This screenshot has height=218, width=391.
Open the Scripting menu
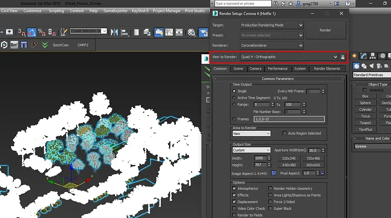pyautogui.click(x=56, y=11)
